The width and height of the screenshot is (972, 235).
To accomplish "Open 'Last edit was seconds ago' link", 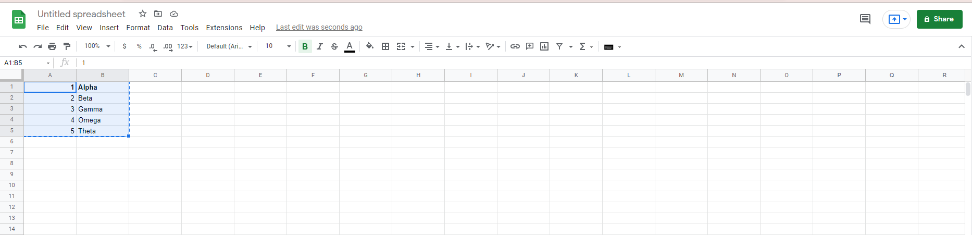I will click(x=319, y=28).
